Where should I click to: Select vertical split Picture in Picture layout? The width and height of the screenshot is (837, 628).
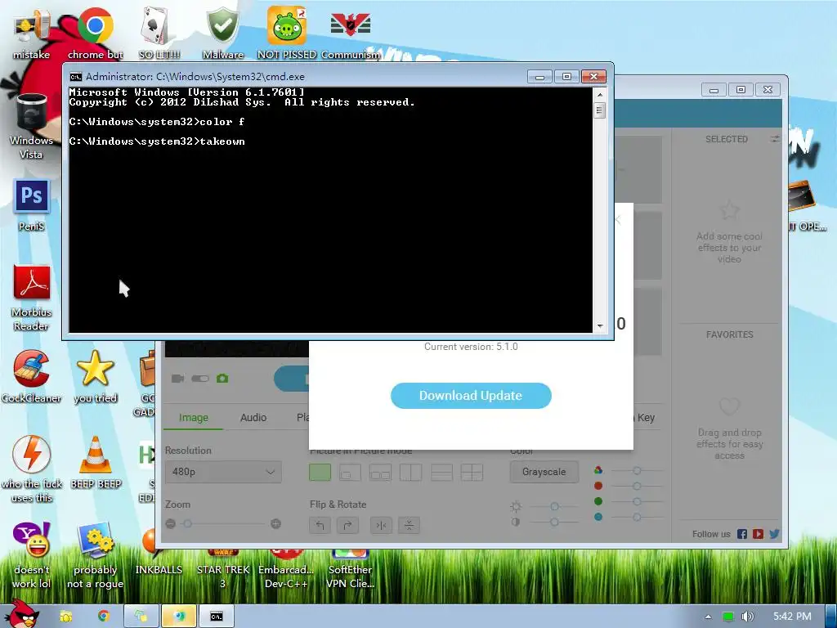411,472
